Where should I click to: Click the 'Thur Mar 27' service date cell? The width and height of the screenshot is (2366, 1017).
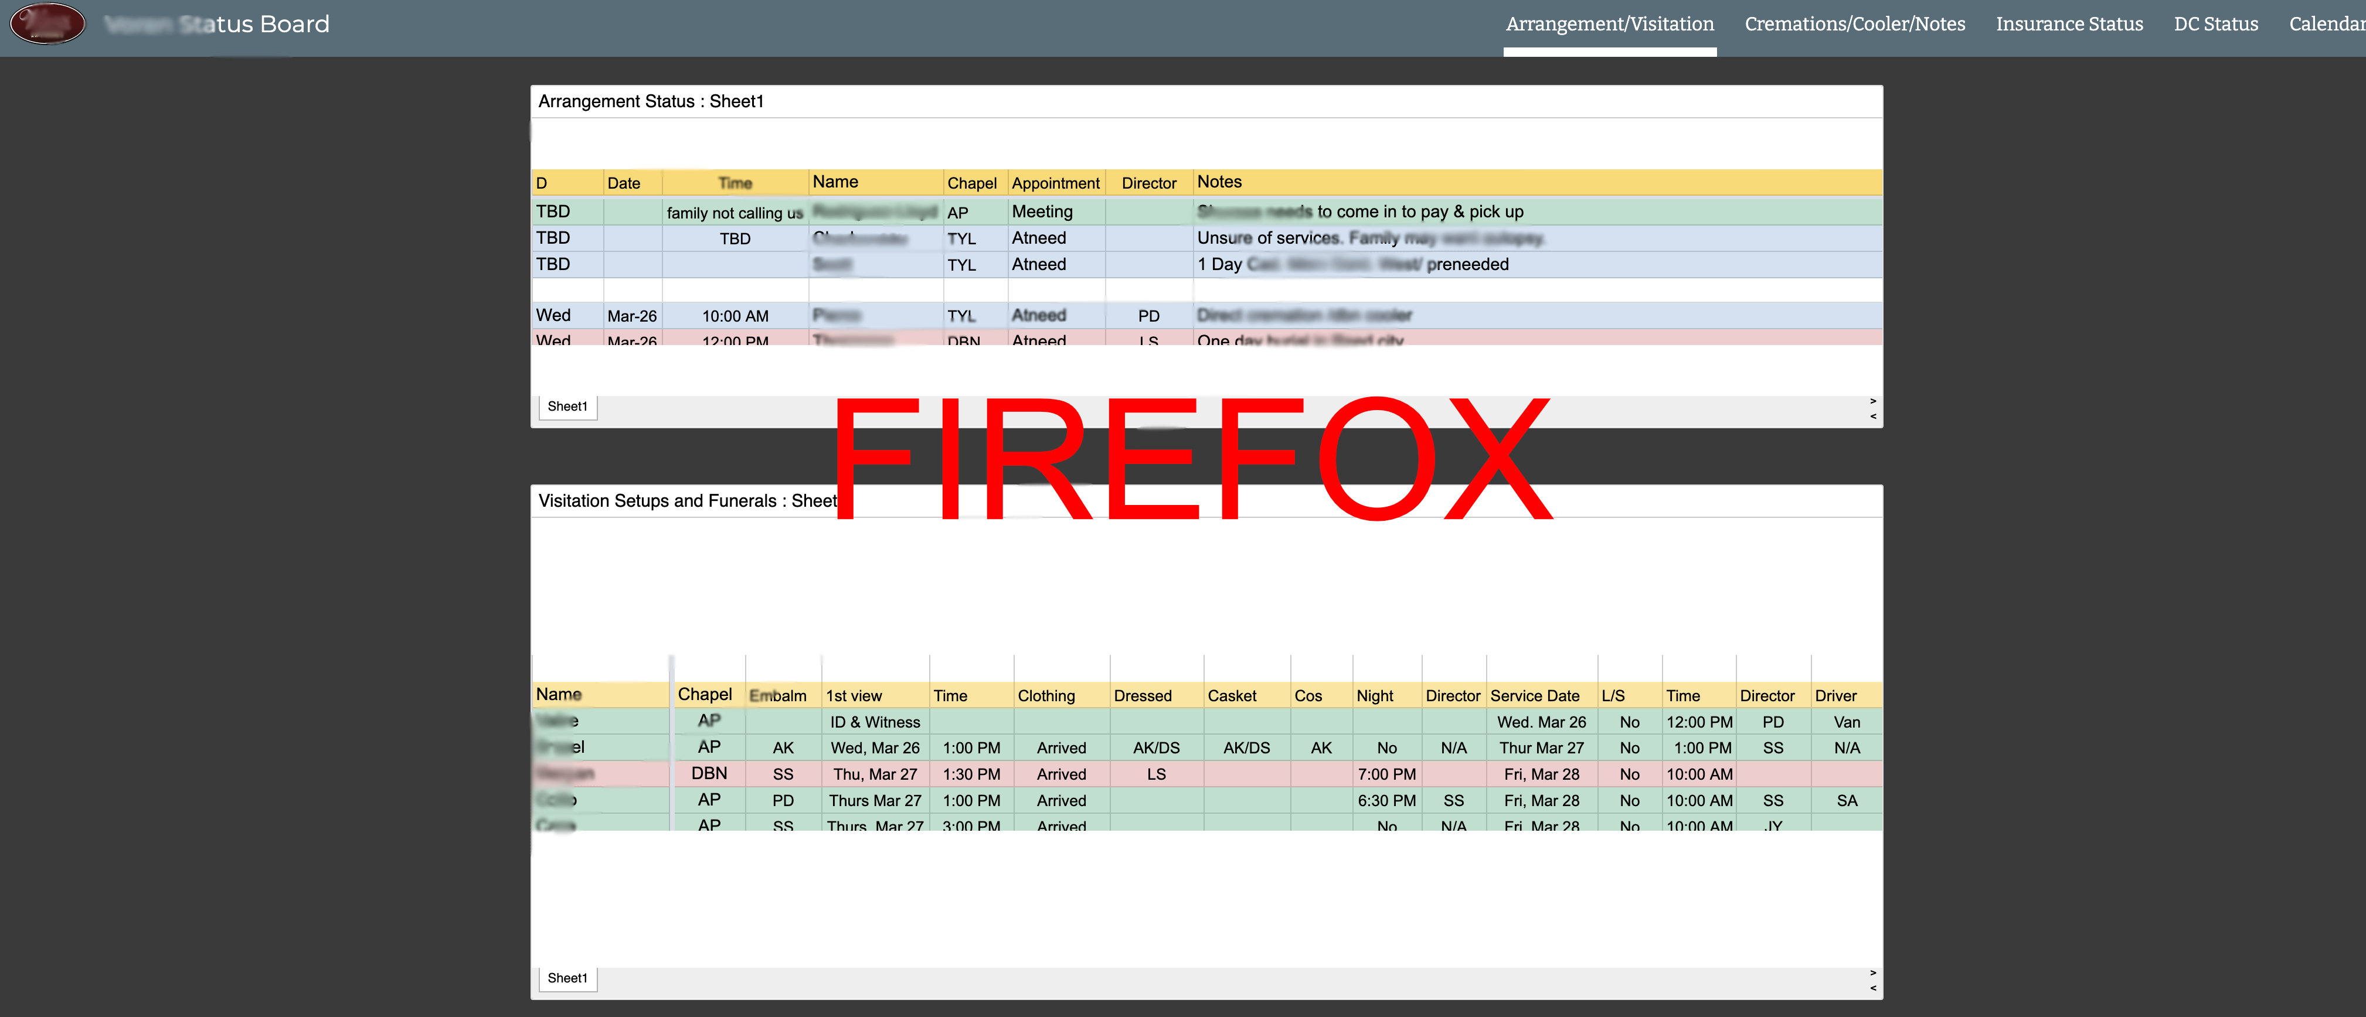[1541, 748]
